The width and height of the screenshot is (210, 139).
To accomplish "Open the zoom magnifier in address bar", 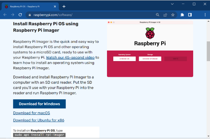I will click(x=157, y=15).
